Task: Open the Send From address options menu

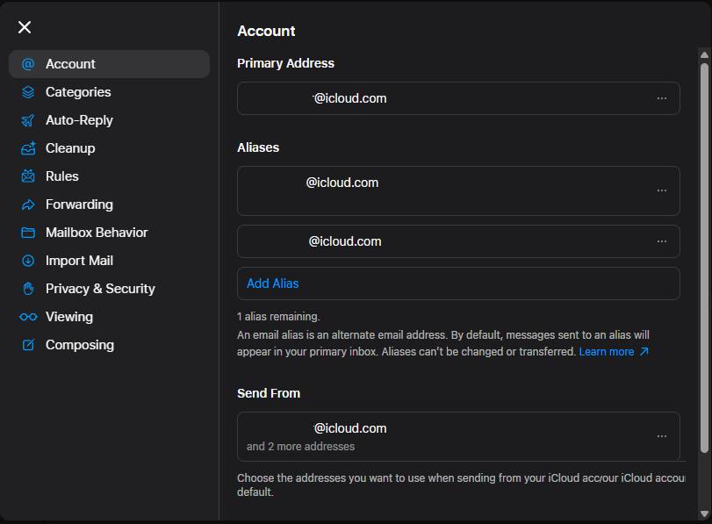Action: [x=663, y=435]
